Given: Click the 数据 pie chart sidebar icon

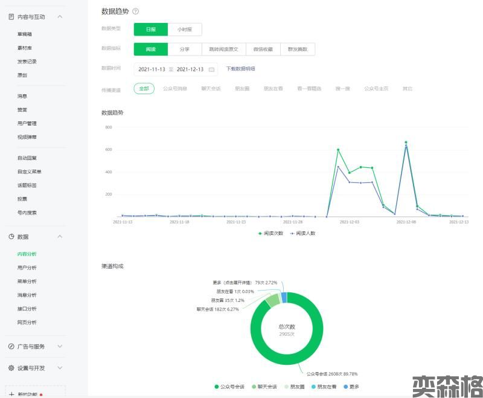Looking at the screenshot, I should coord(11,237).
